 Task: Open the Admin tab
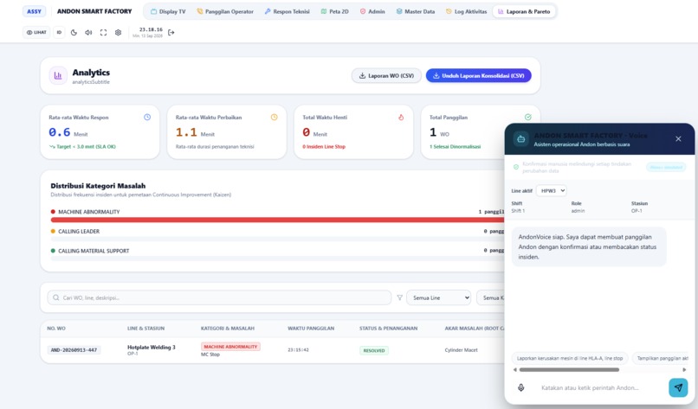point(372,11)
